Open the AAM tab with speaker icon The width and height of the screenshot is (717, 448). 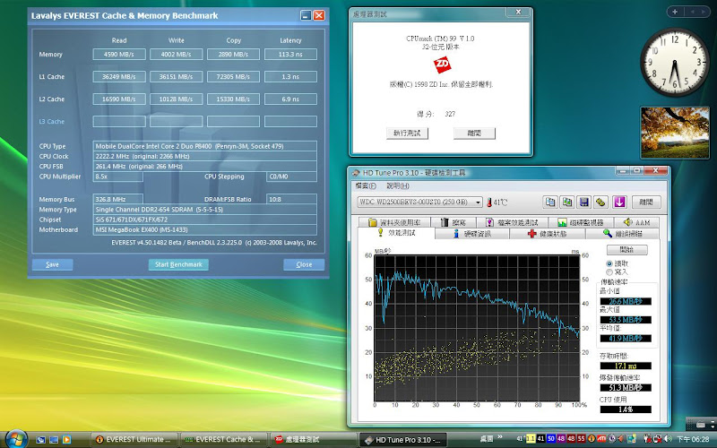(637, 222)
